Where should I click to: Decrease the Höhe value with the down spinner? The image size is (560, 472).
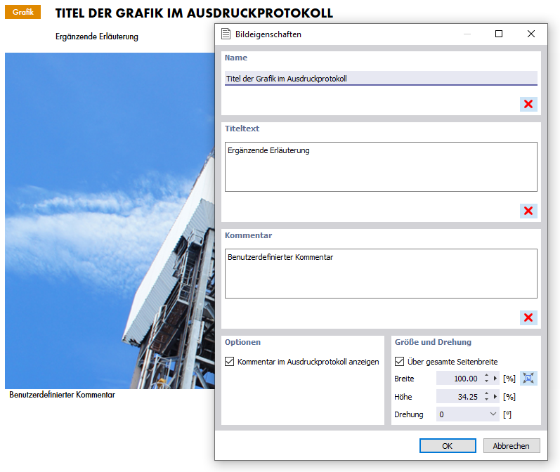(x=486, y=399)
